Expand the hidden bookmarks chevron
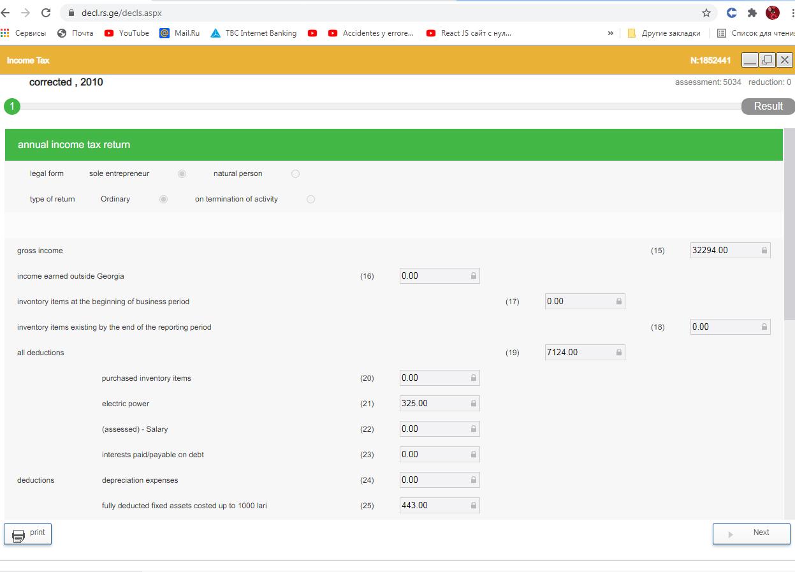This screenshot has width=795, height=572. (x=610, y=33)
